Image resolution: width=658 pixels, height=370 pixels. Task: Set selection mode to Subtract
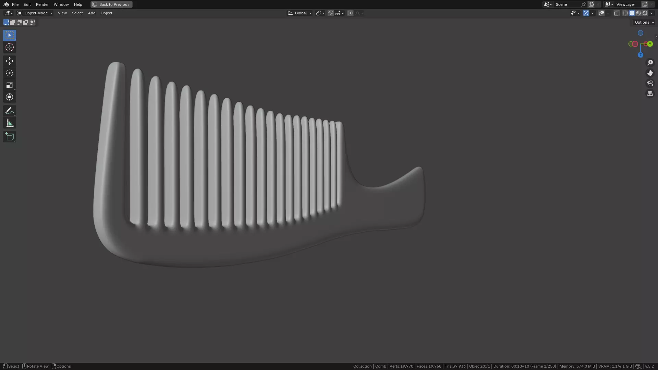coord(19,22)
